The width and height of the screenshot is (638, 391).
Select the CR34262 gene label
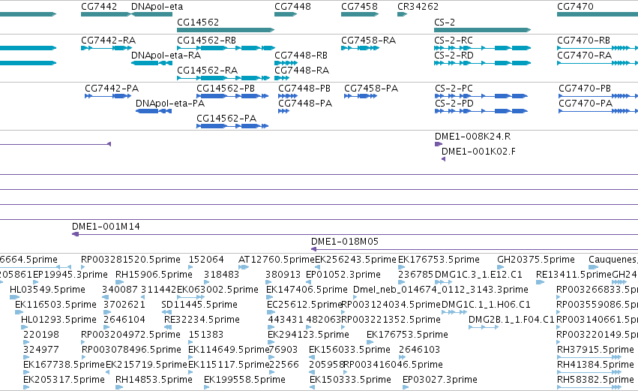[x=418, y=7]
